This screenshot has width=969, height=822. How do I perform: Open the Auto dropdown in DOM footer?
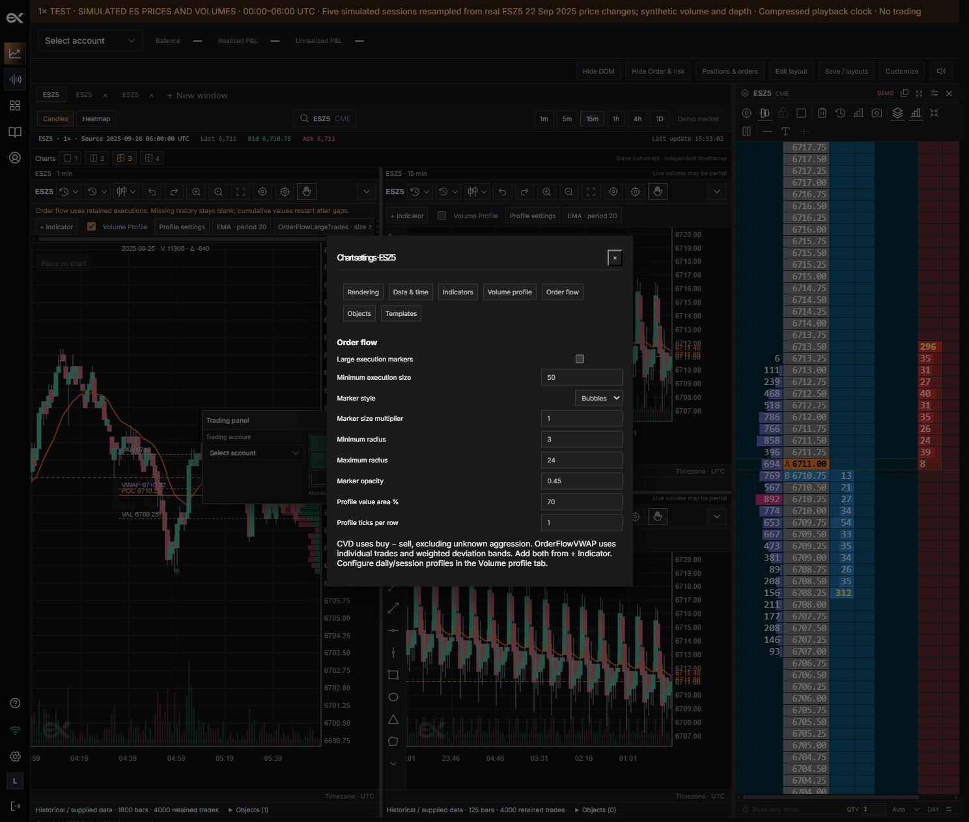tap(906, 809)
